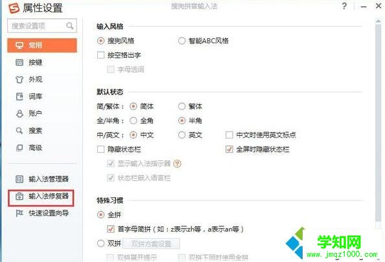Close the 属性设置 window
385x262 pixels.
click(x=379, y=6)
